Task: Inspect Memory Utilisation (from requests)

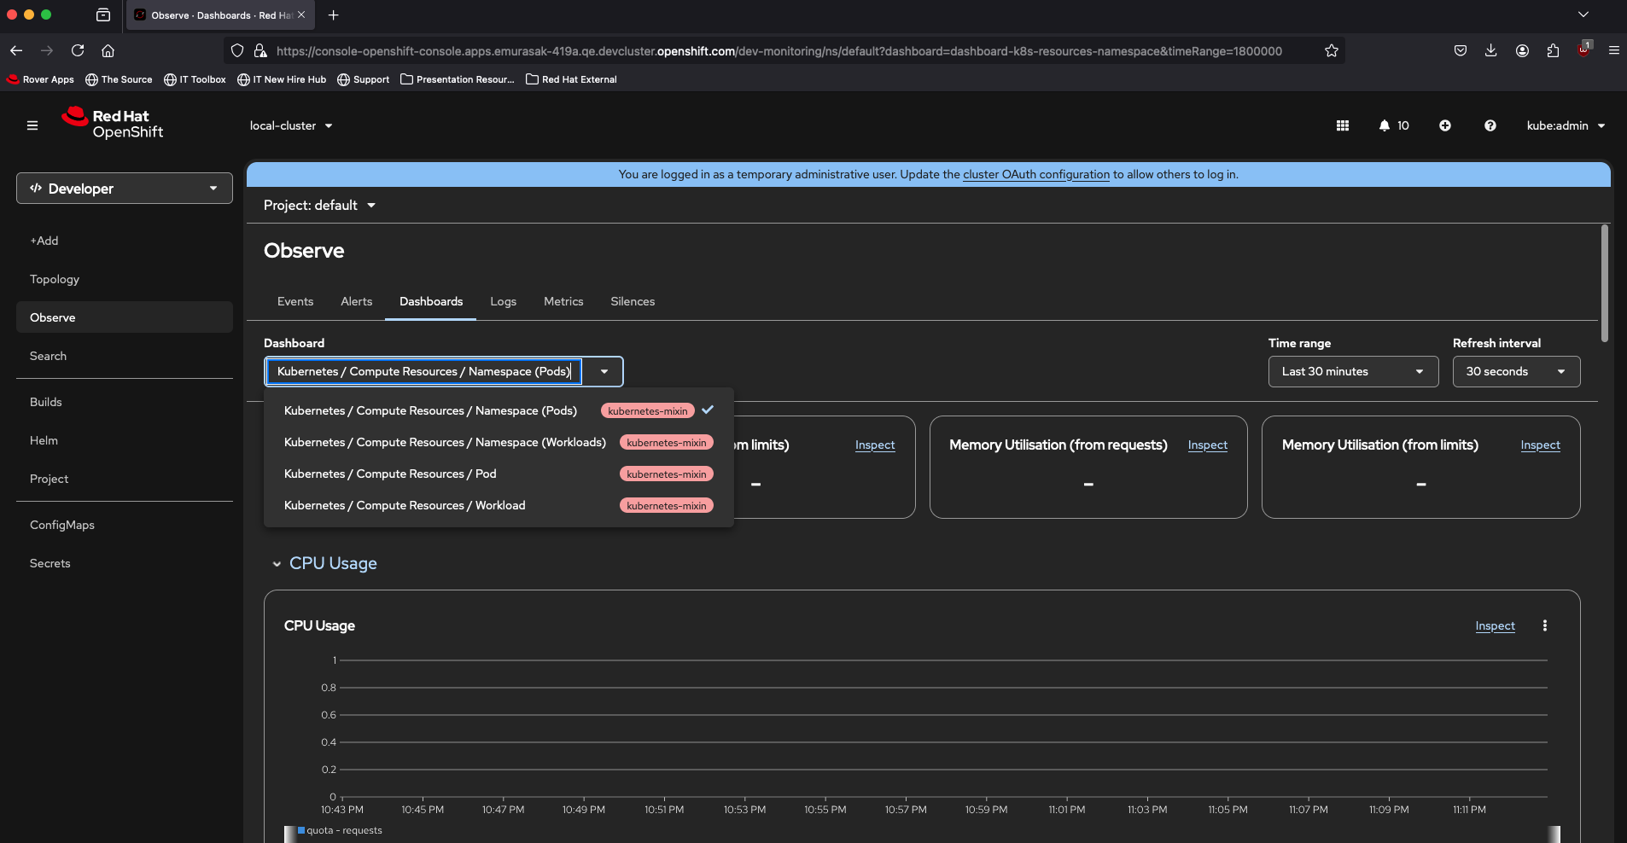Action: 1207,445
